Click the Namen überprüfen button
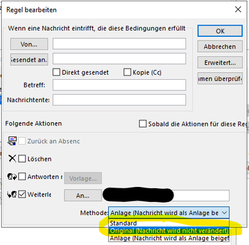The width and height of the screenshot is (249, 245). click(220, 79)
